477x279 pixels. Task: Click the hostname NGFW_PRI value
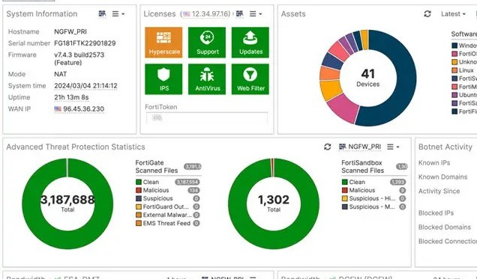coord(70,31)
